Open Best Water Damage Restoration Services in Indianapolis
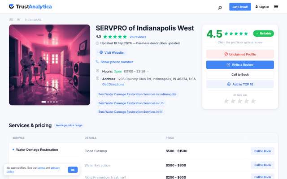 (137, 94)
